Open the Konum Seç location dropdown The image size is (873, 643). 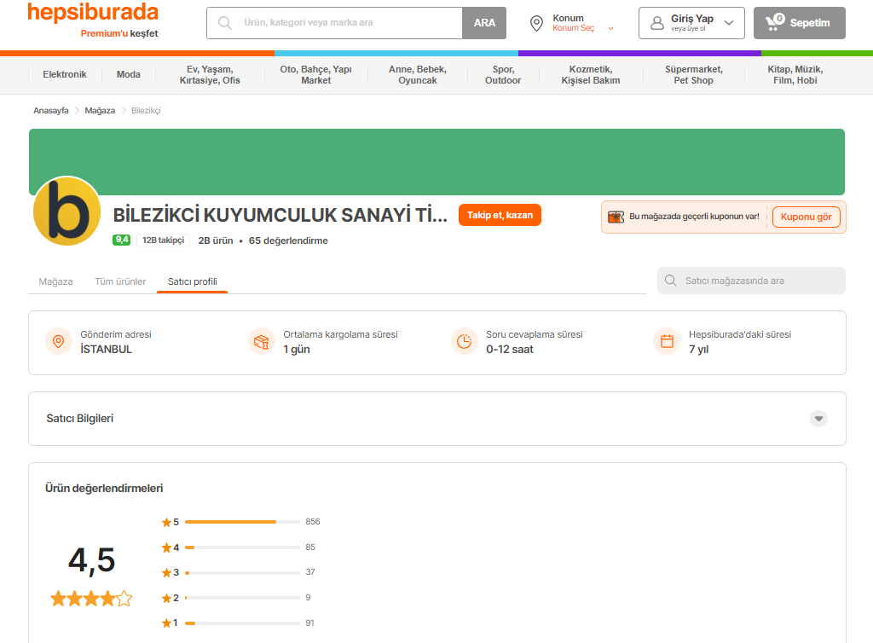582,23
